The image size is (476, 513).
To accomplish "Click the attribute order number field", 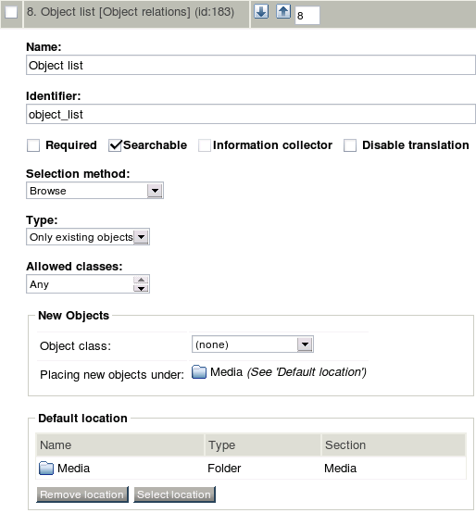I will [307, 16].
